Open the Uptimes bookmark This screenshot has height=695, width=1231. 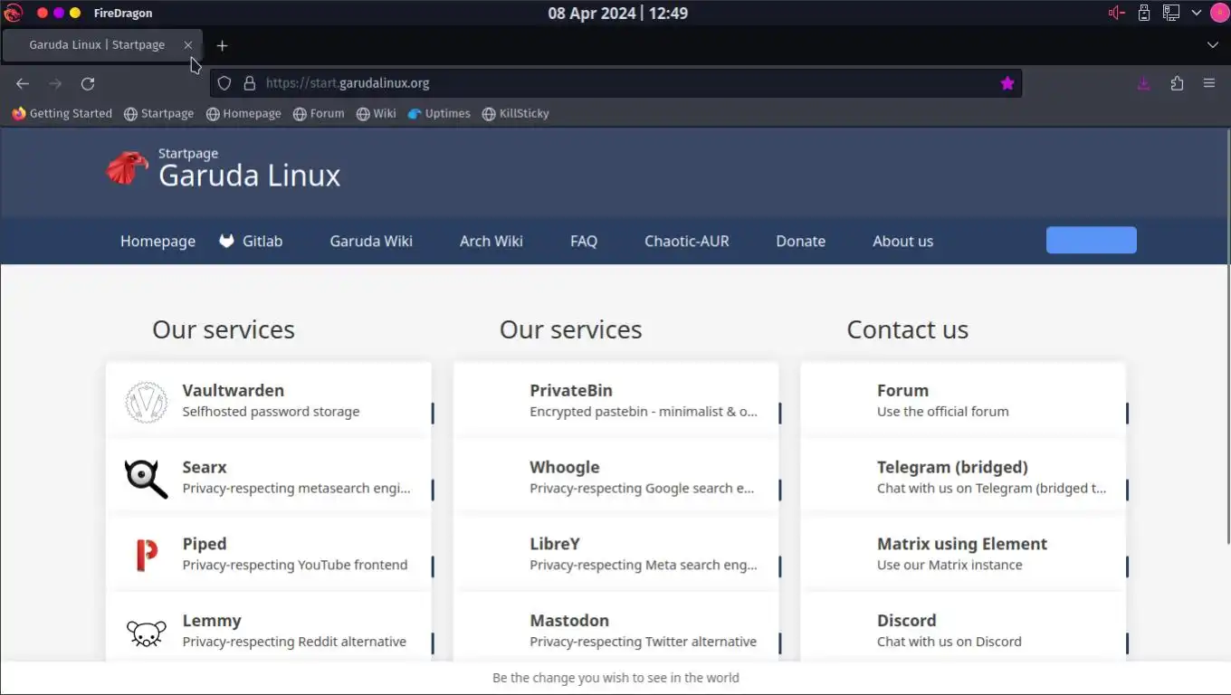coord(439,113)
